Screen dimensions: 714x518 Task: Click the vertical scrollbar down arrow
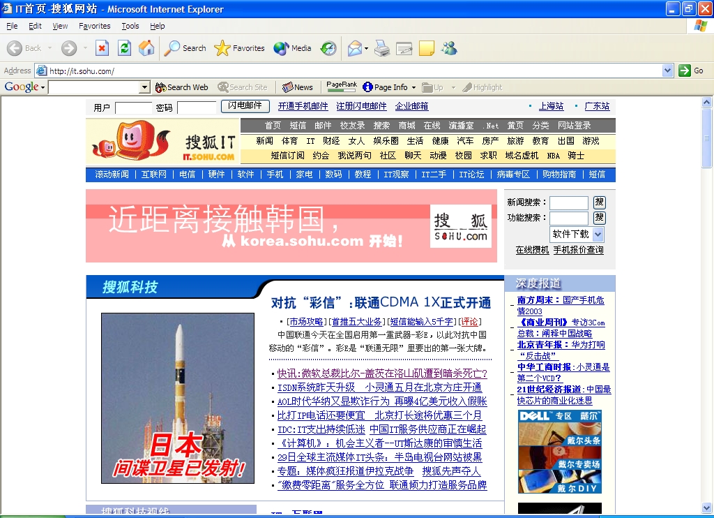point(707,508)
